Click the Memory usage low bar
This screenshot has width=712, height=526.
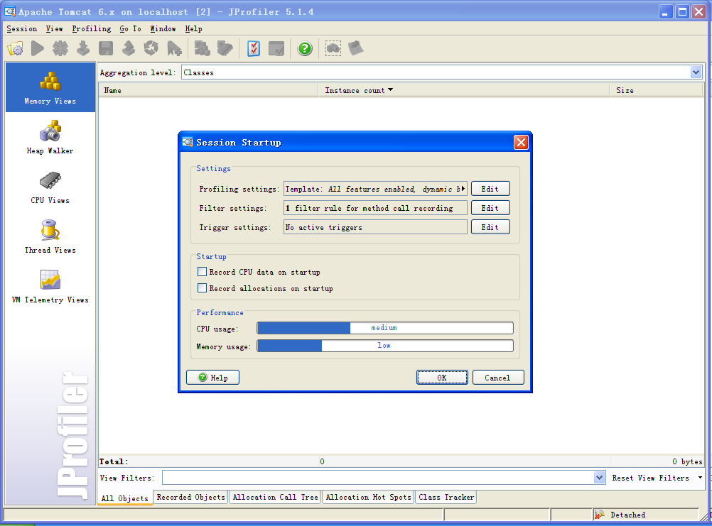(x=385, y=346)
